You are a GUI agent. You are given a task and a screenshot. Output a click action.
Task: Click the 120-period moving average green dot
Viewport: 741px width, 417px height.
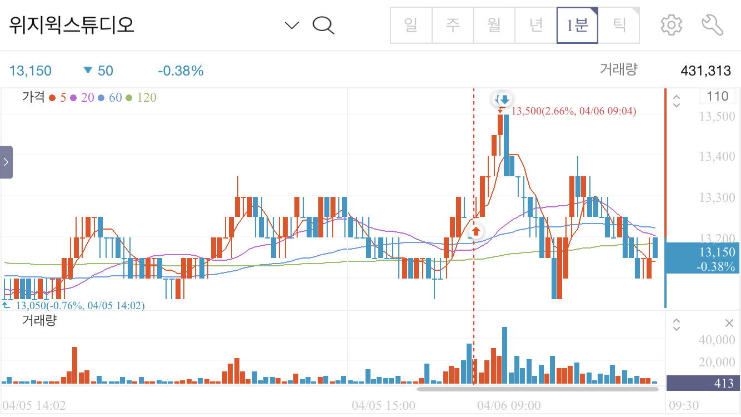pos(129,98)
